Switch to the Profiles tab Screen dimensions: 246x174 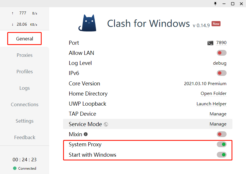[25, 72]
